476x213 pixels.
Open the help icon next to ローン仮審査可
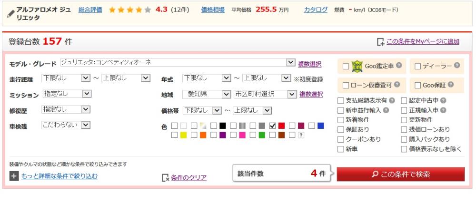[397, 85]
